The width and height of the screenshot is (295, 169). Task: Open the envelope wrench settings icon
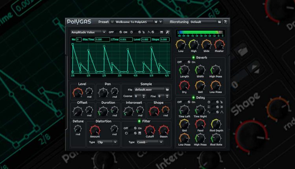[168, 32]
